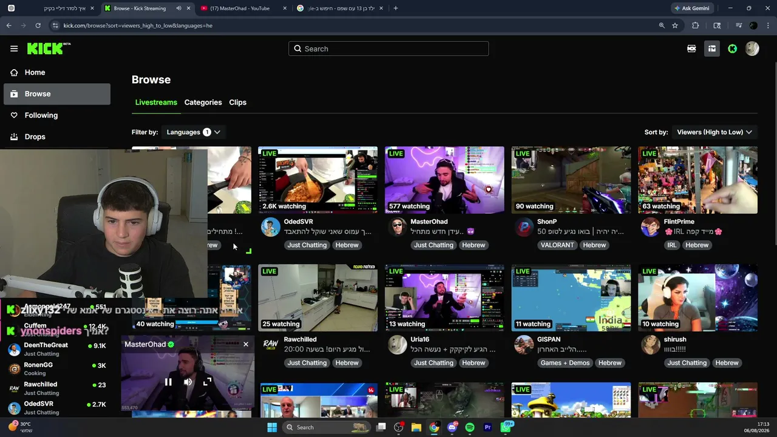Switch to the Livestreams tab

tap(156, 102)
